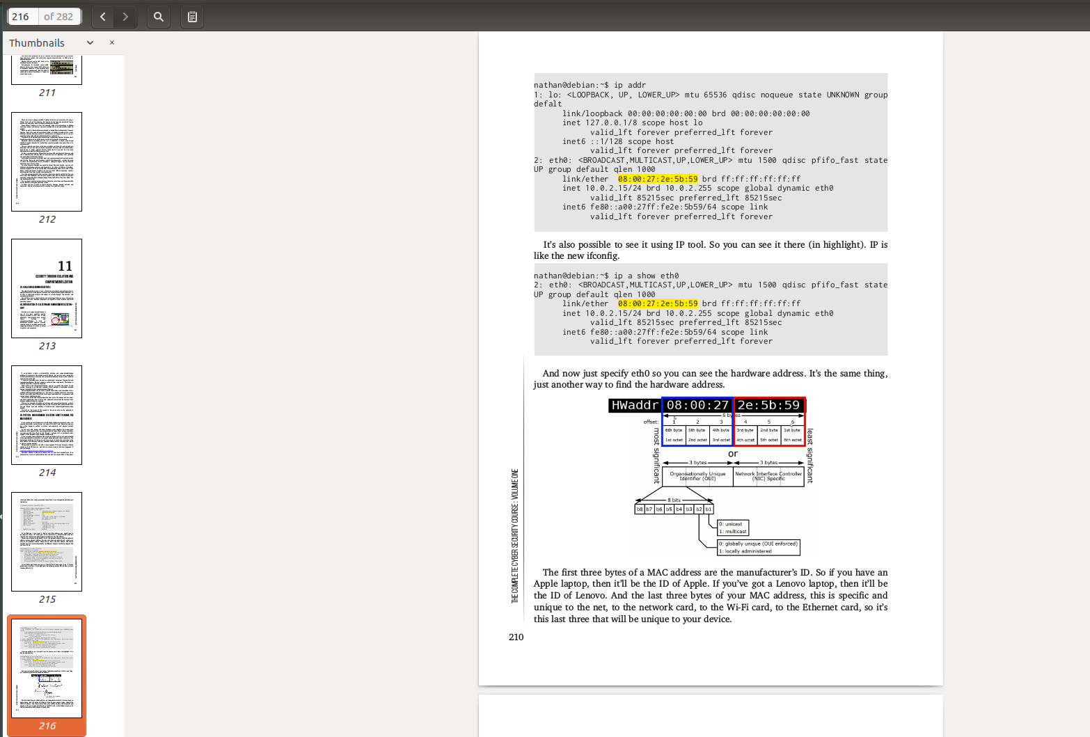Select the highlighted page 216 thumbnail
1090x737 pixels.
tap(47, 668)
